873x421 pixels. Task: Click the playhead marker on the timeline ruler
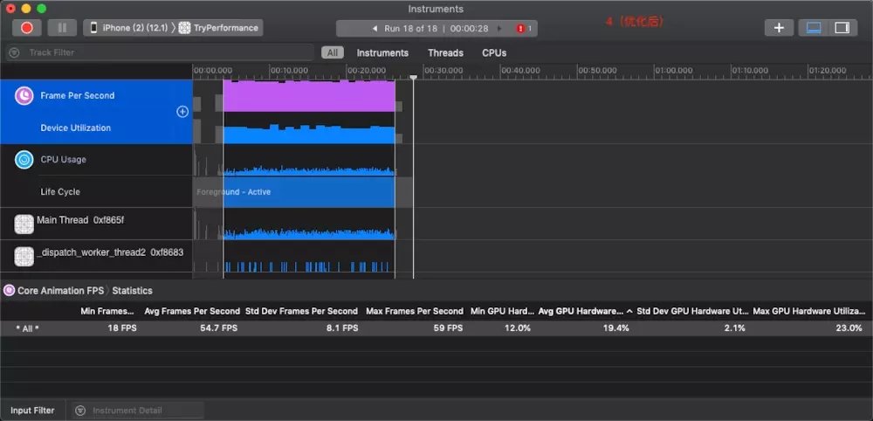[413, 78]
